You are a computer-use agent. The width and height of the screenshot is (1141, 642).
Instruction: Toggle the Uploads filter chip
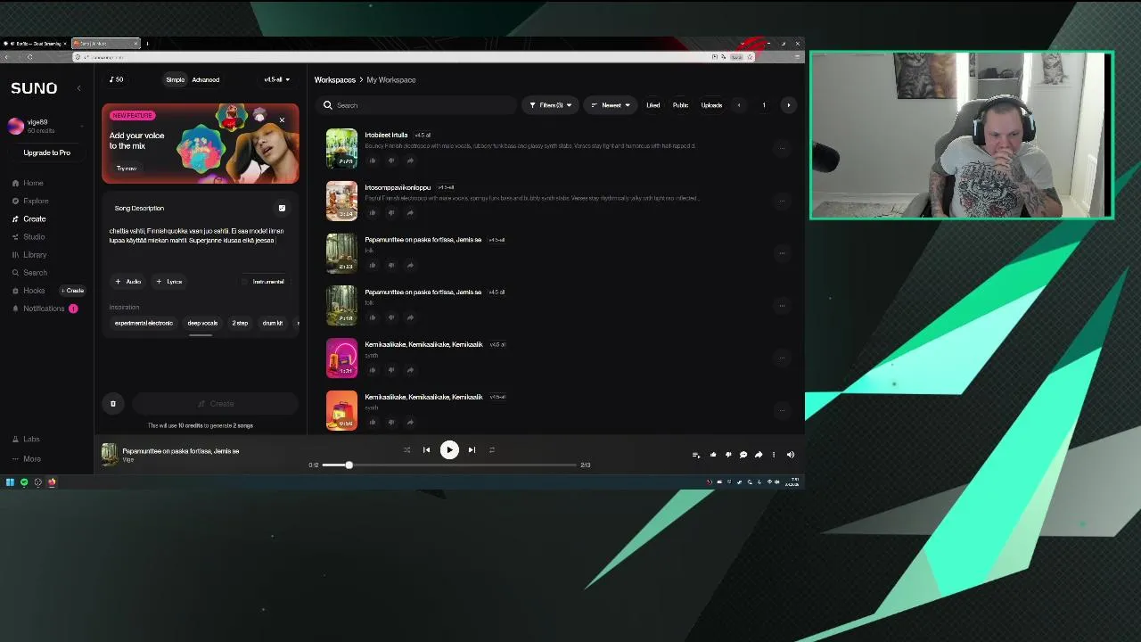[711, 105]
